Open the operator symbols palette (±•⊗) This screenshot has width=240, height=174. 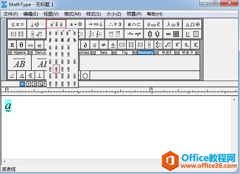click(76, 24)
